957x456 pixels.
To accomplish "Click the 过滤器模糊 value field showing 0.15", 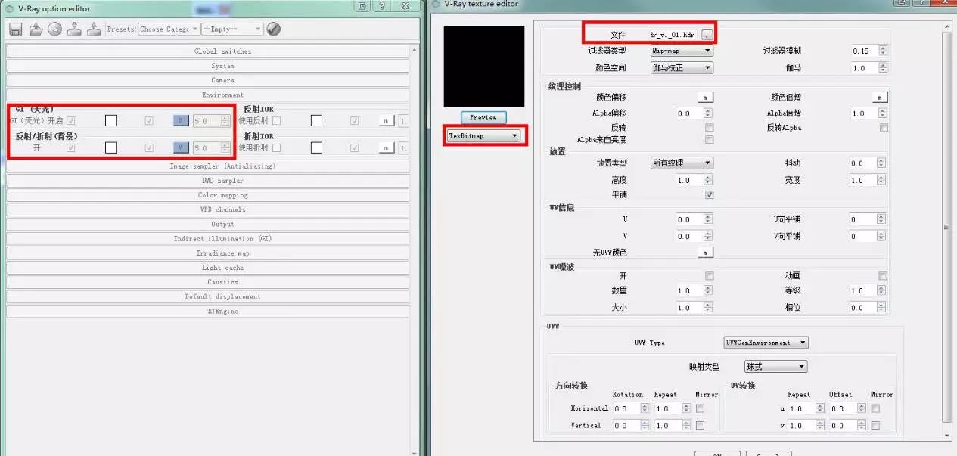I will pos(864,51).
